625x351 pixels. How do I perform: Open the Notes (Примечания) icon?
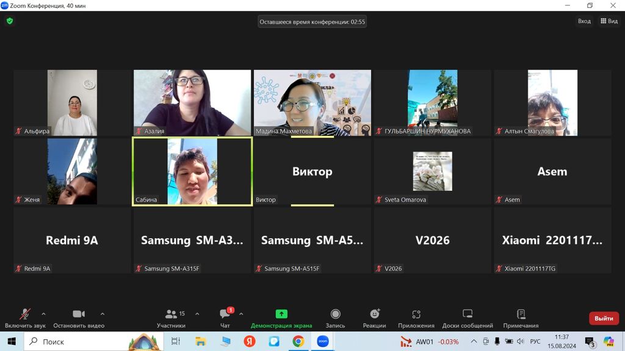(x=521, y=314)
